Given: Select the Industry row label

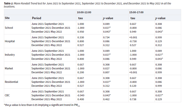Looking at the screenshot, I should pyautogui.click(x=10, y=55).
